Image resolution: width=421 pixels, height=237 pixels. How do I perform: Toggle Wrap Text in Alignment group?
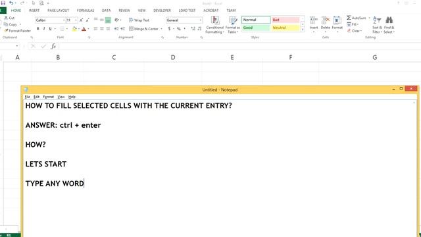pyautogui.click(x=139, y=20)
